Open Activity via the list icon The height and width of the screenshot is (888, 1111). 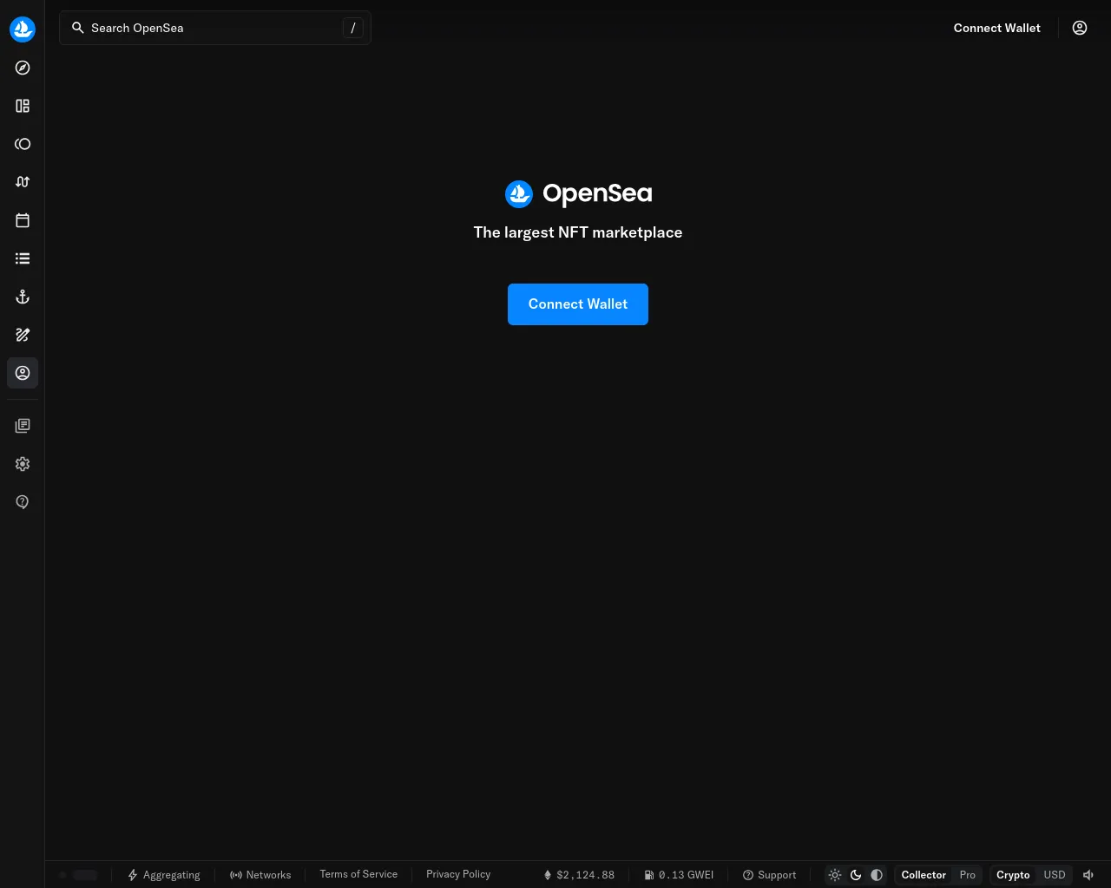coord(23,258)
